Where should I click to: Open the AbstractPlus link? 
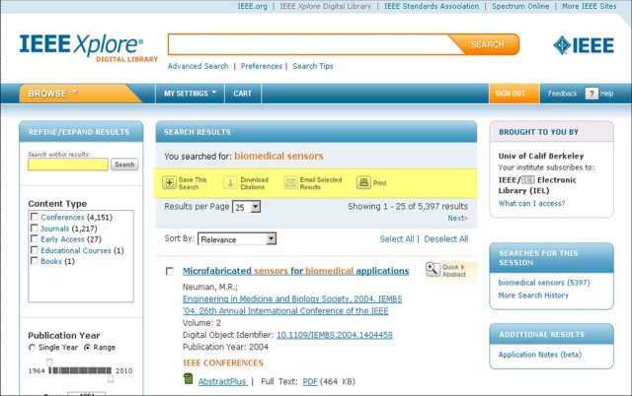(222, 381)
